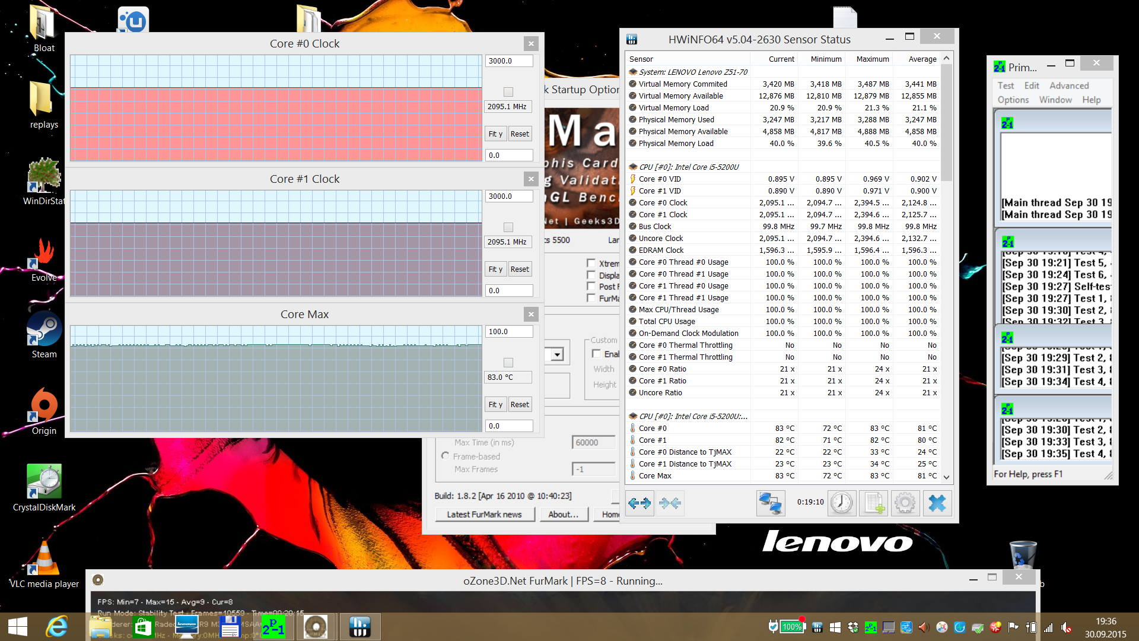Image resolution: width=1139 pixels, height=641 pixels.
Task: Click HWiNFO scrollbar up arrow
Action: [946, 58]
